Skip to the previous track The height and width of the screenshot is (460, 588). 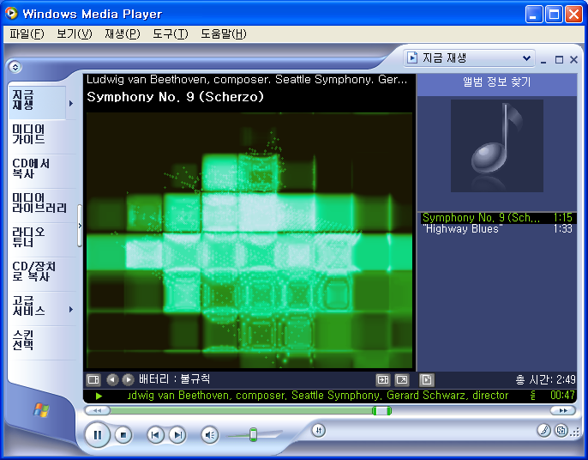155,435
